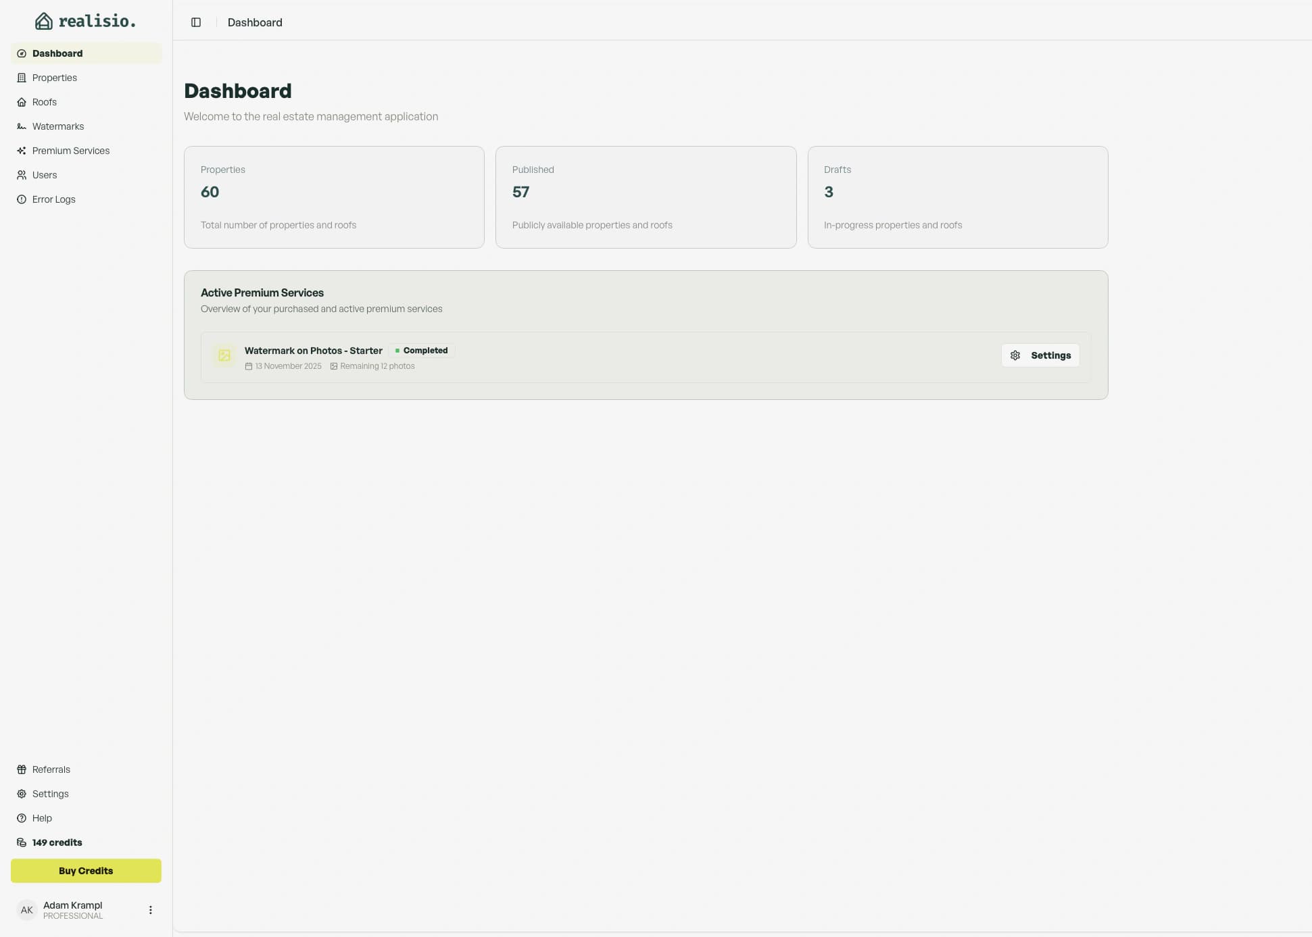Click the photo icon beside Remaining 12 photos

point(334,366)
